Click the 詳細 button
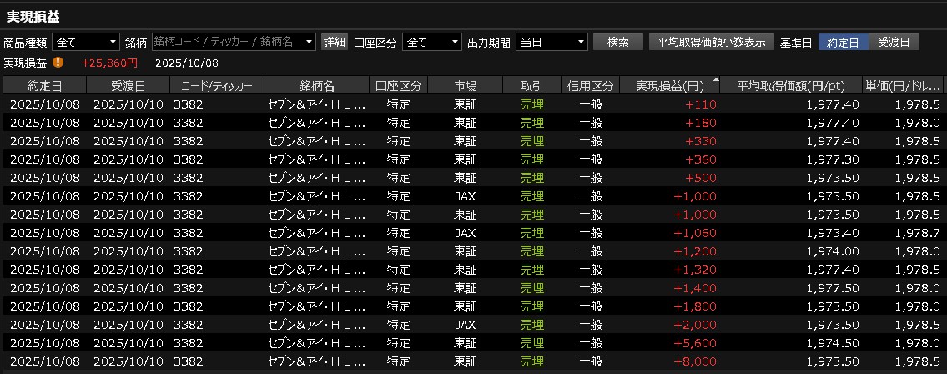This screenshot has width=947, height=374. [334, 41]
